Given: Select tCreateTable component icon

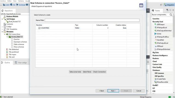Looking at the screenshot, I should click(155, 79).
